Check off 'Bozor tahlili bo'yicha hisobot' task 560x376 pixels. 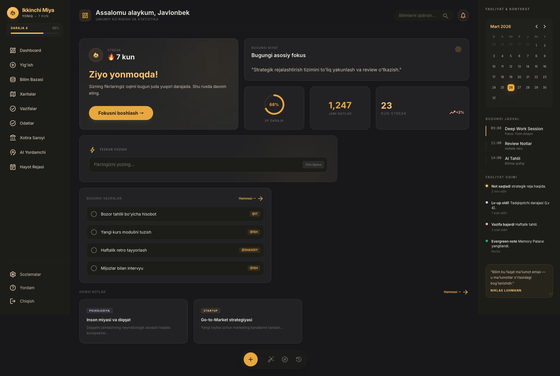tap(94, 214)
